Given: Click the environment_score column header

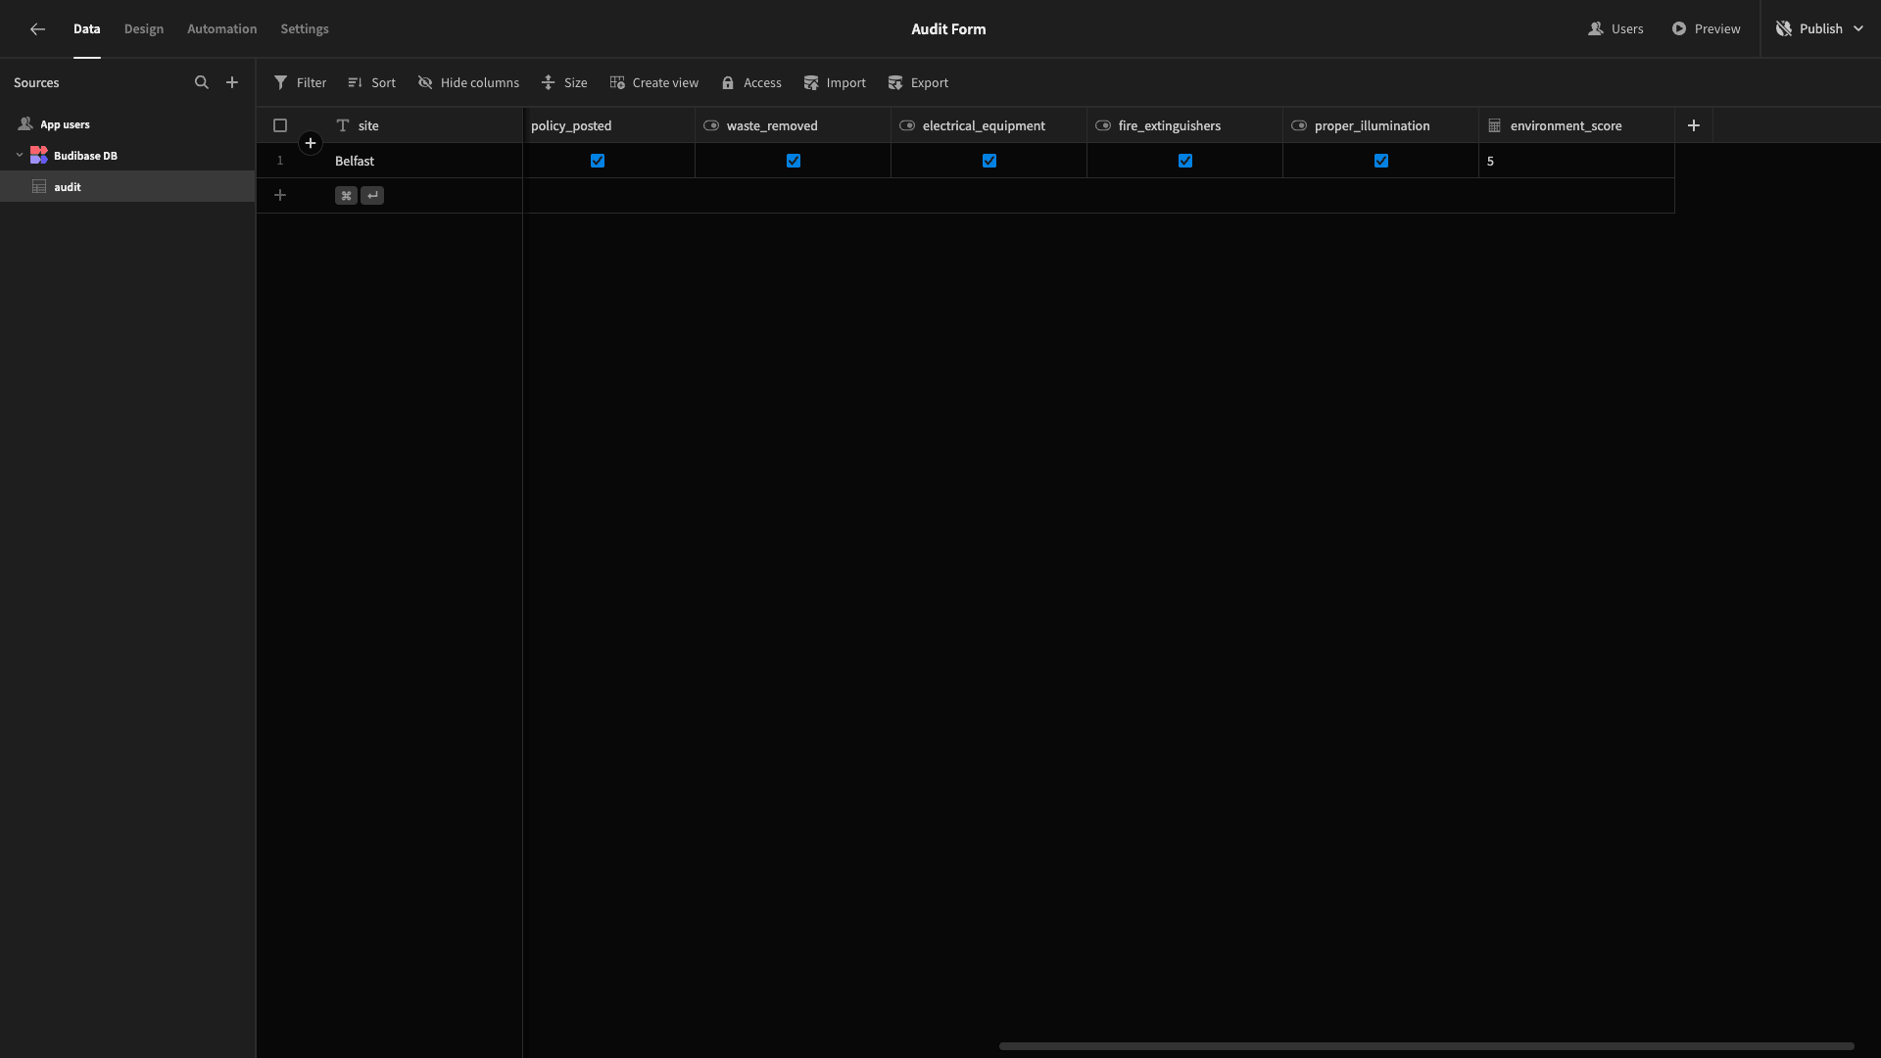Looking at the screenshot, I should [x=1577, y=125].
